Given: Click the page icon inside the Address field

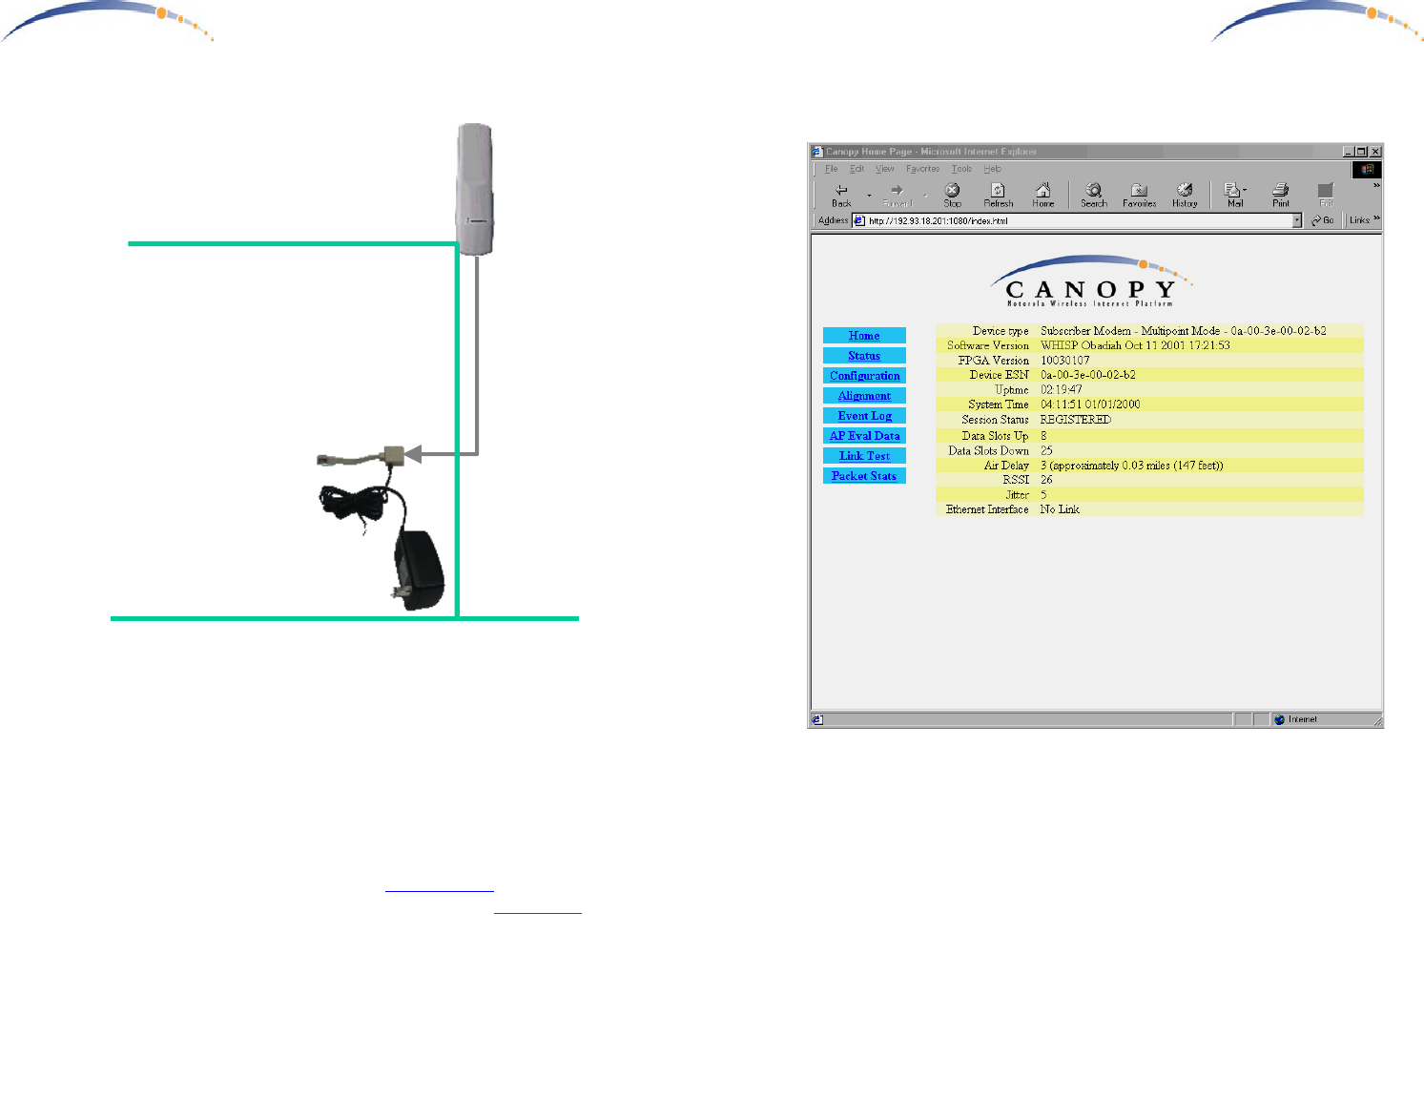Looking at the screenshot, I should (x=859, y=220).
